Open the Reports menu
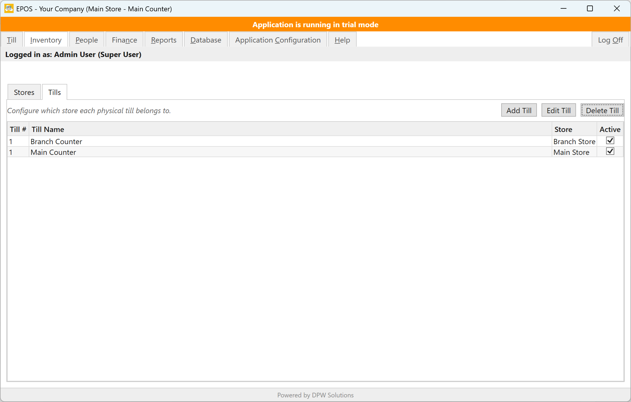Image resolution: width=631 pixels, height=402 pixels. click(x=164, y=40)
